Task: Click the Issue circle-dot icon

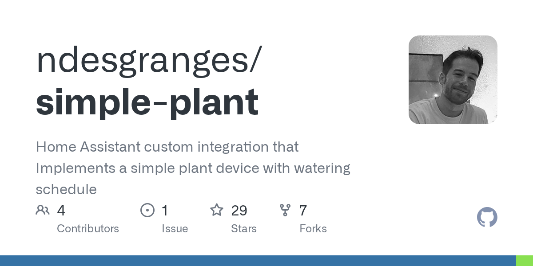Action: (x=147, y=210)
